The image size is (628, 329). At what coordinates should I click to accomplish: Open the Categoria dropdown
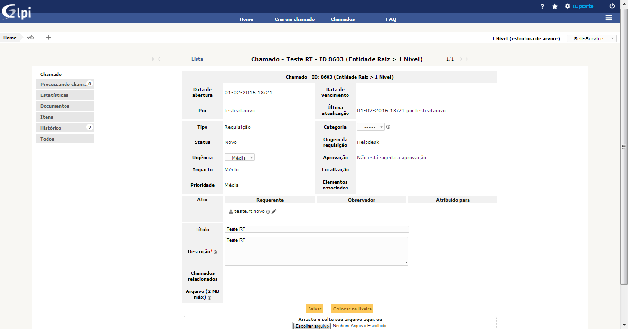pyautogui.click(x=371, y=127)
